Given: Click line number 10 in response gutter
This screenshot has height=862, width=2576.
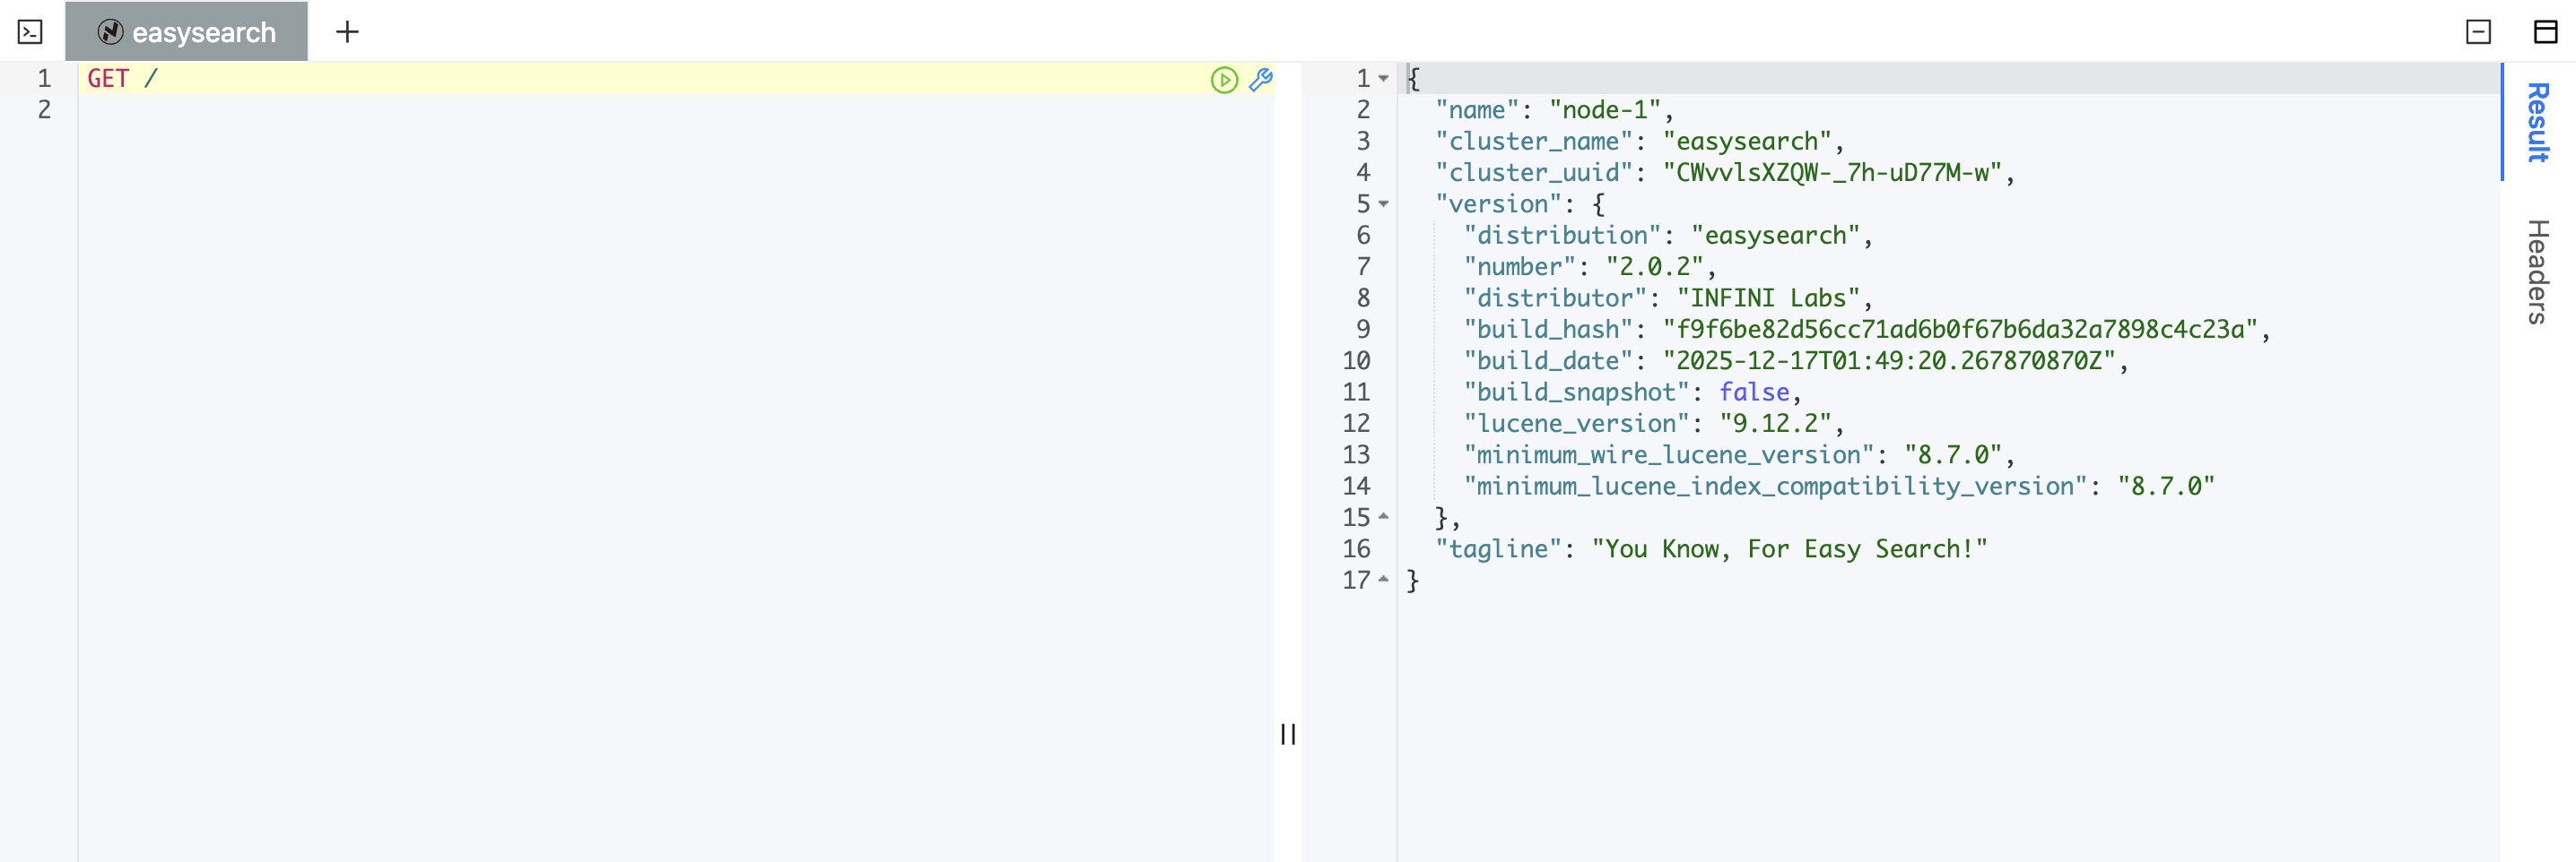Looking at the screenshot, I should [1356, 360].
